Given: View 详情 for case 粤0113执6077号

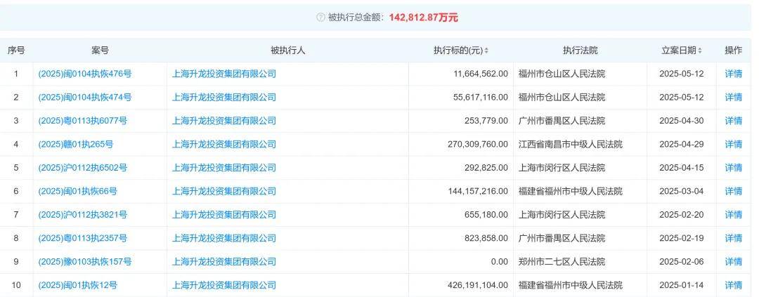Looking at the screenshot, I should coord(733,121).
